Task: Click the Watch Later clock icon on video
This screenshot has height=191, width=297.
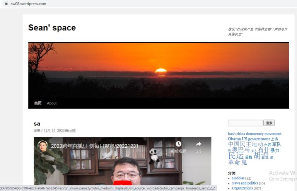Action: point(178,144)
